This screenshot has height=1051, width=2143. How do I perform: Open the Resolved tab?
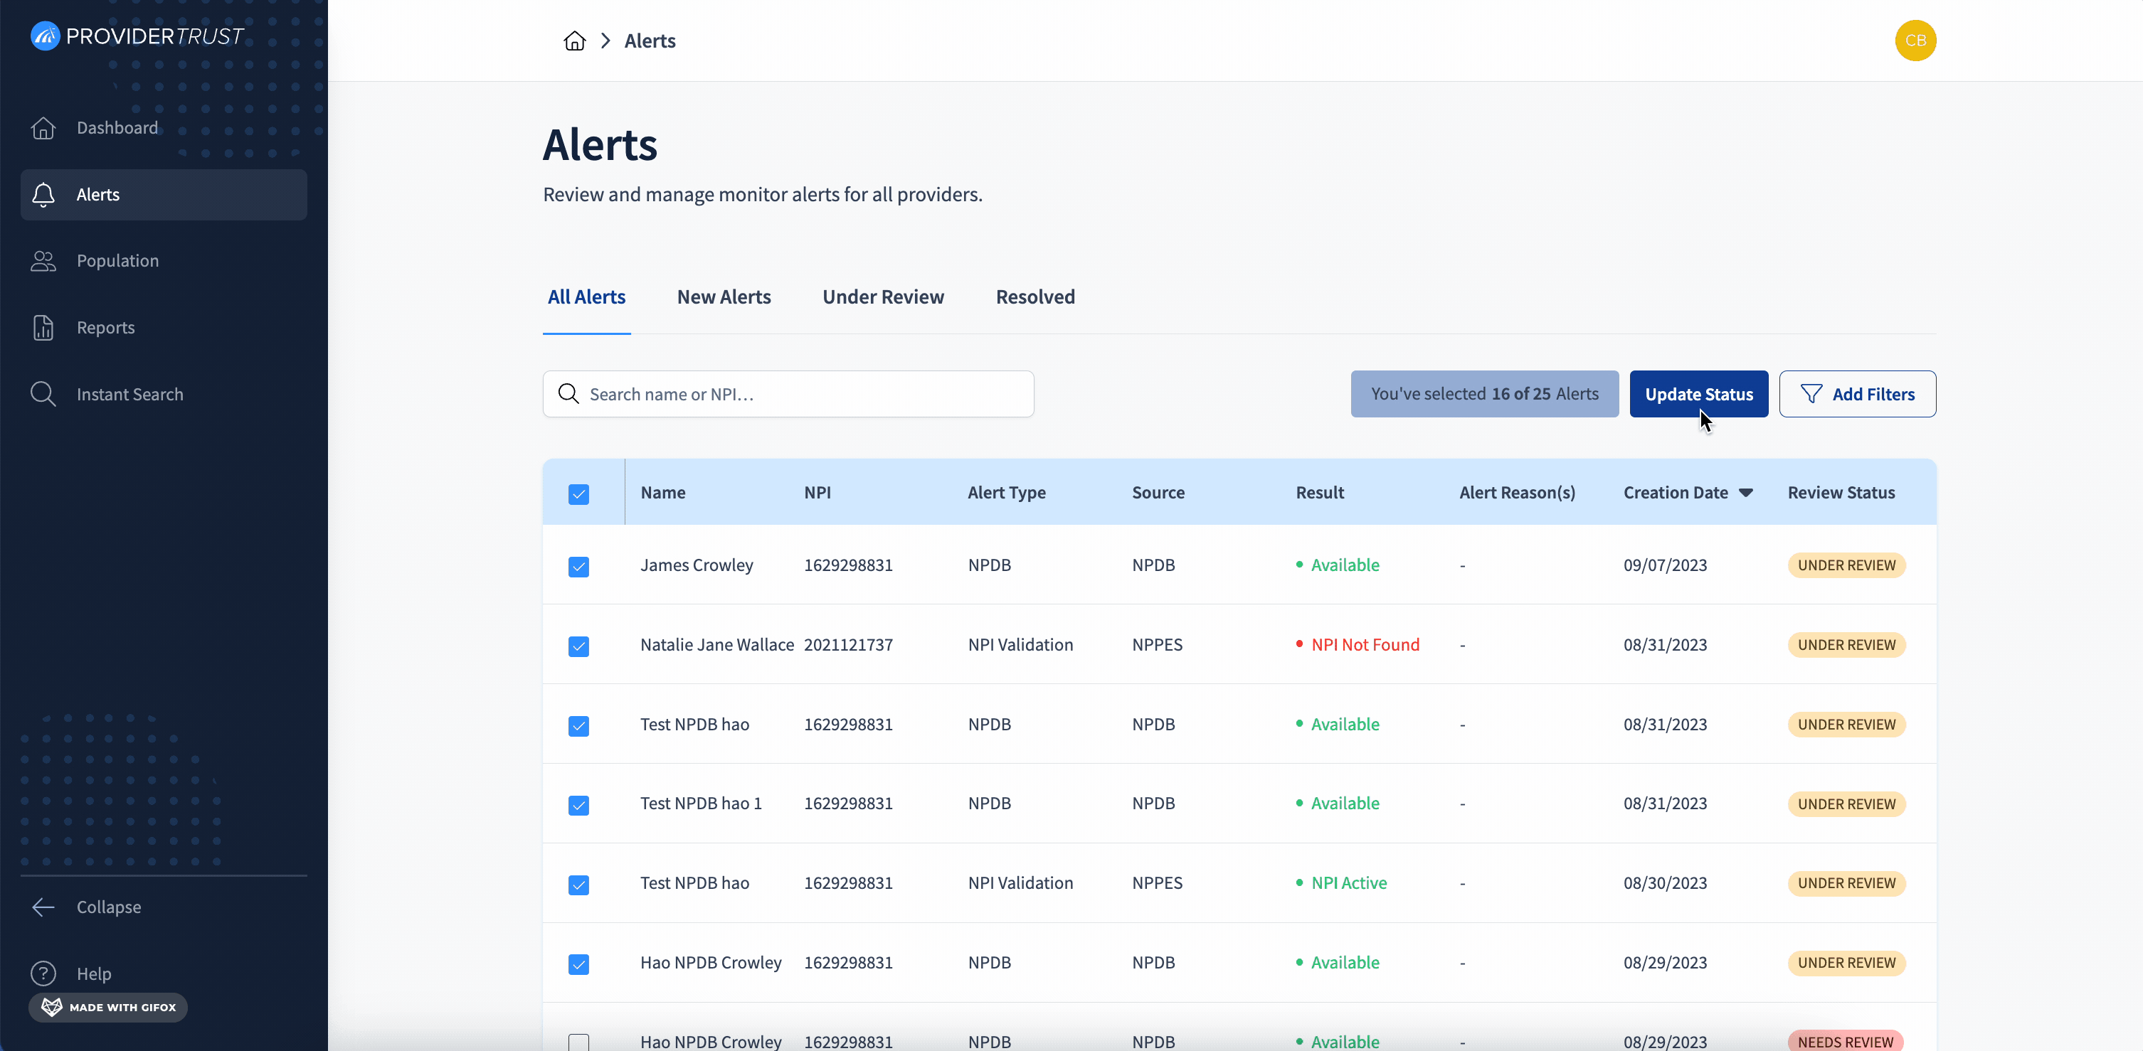coord(1035,297)
